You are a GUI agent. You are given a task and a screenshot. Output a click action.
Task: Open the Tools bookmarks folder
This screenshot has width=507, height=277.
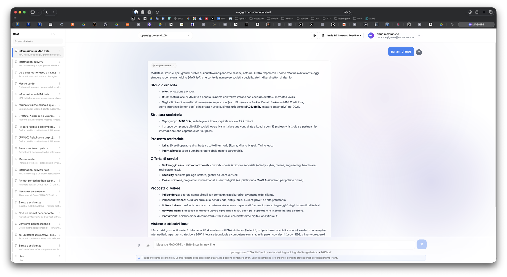pyautogui.click(x=303, y=19)
